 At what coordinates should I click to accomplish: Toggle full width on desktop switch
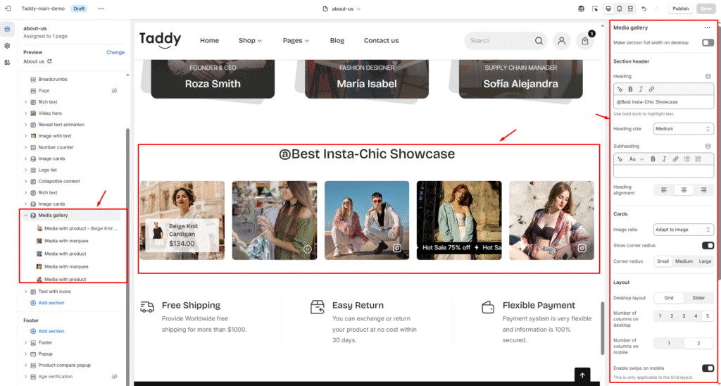(708, 43)
